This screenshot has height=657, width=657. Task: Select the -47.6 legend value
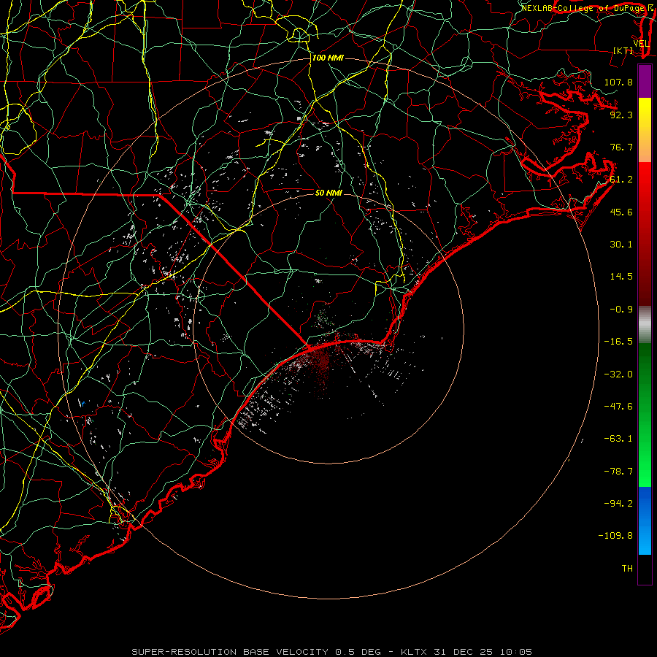pyautogui.click(x=618, y=407)
